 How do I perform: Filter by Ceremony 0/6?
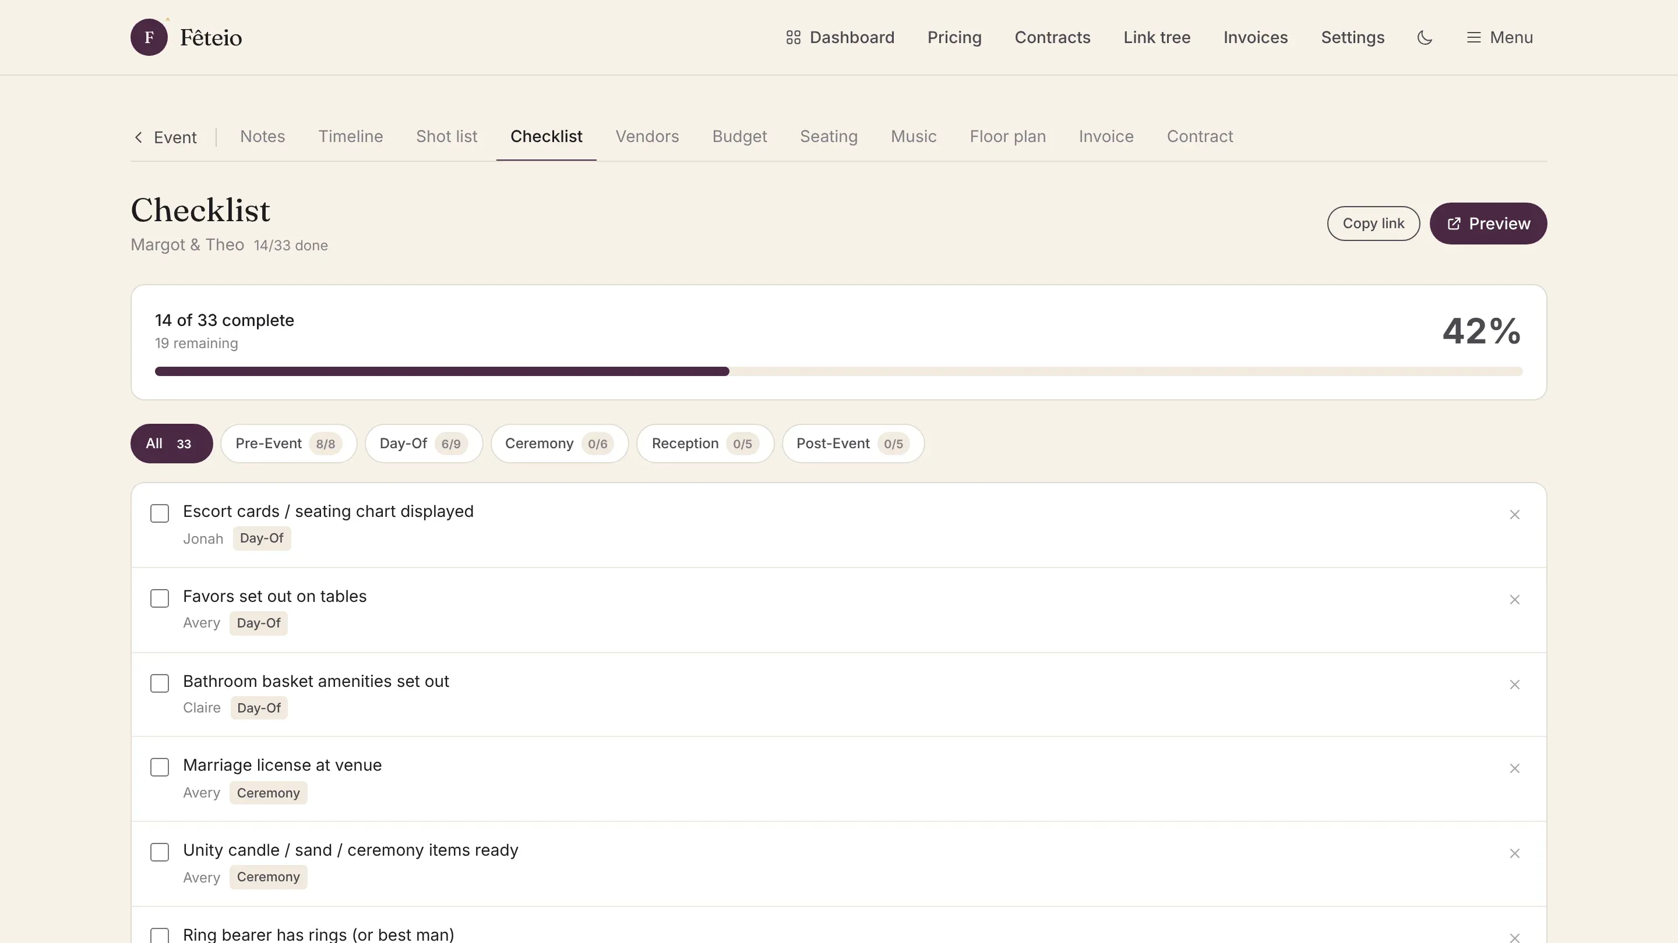point(559,443)
